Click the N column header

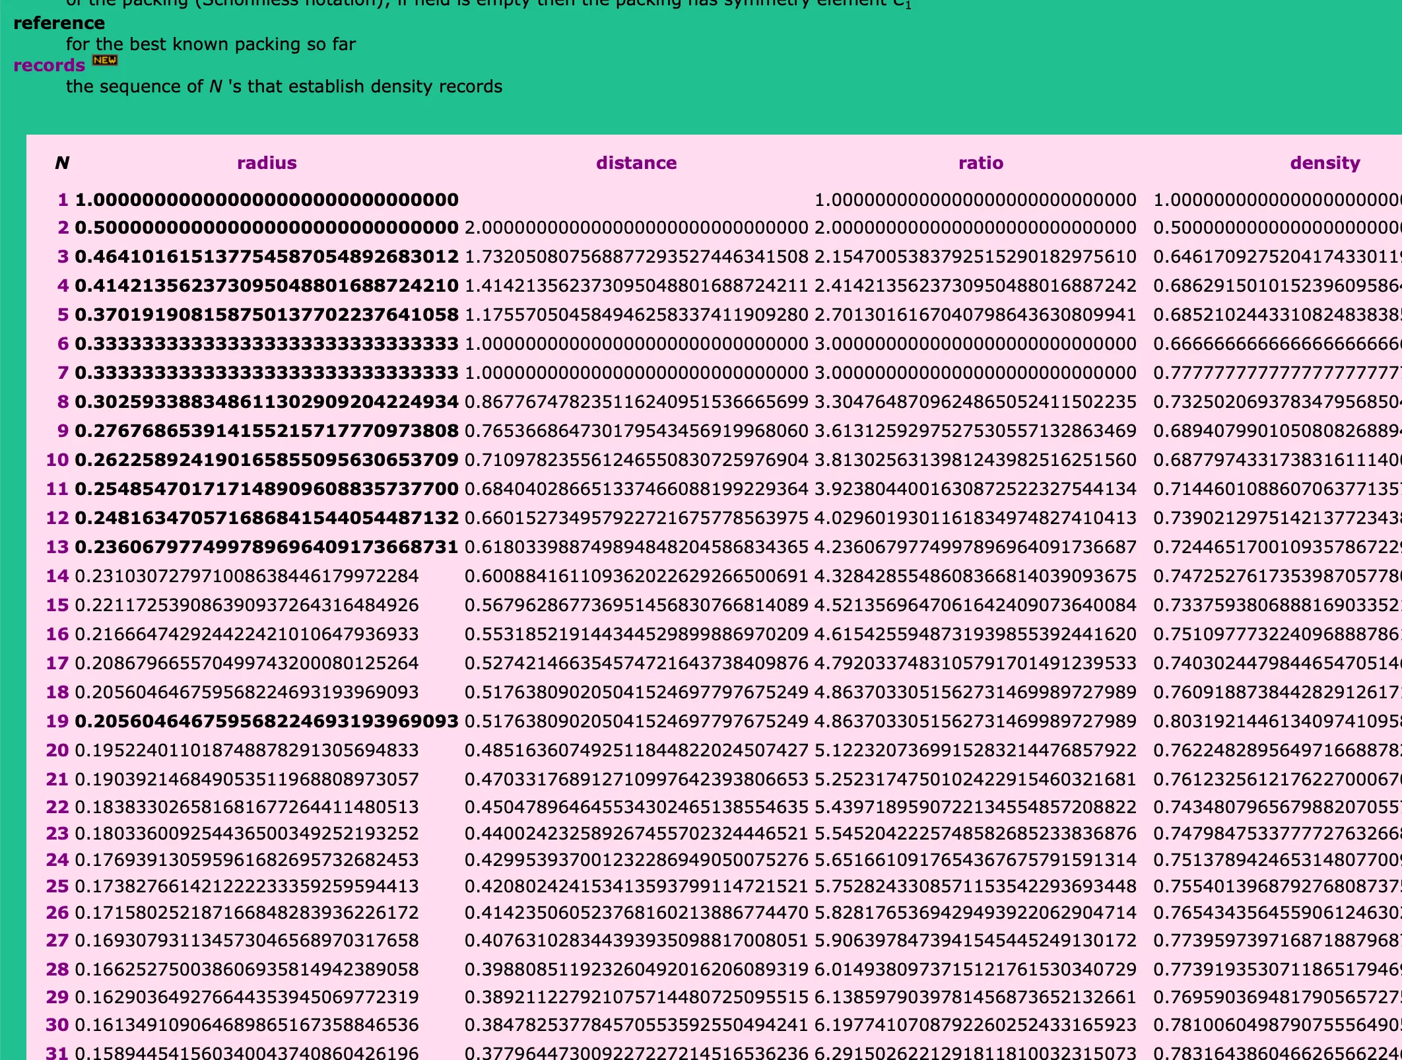(x=62, y=163)
